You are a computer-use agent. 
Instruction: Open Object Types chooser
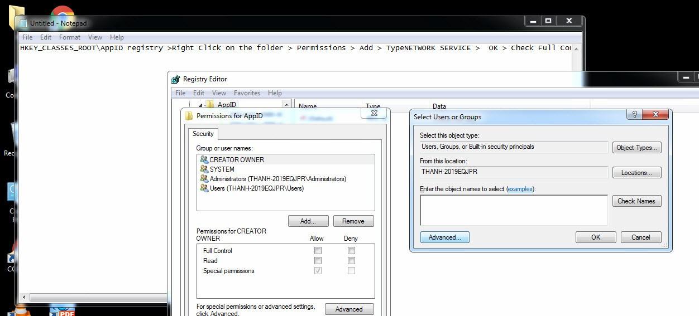point(636,148)
